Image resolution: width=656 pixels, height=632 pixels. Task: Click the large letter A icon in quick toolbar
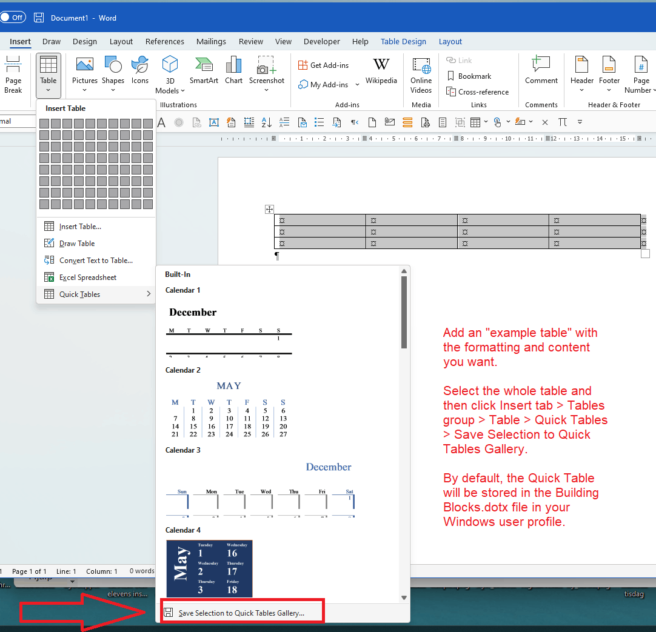click(161, 122)
